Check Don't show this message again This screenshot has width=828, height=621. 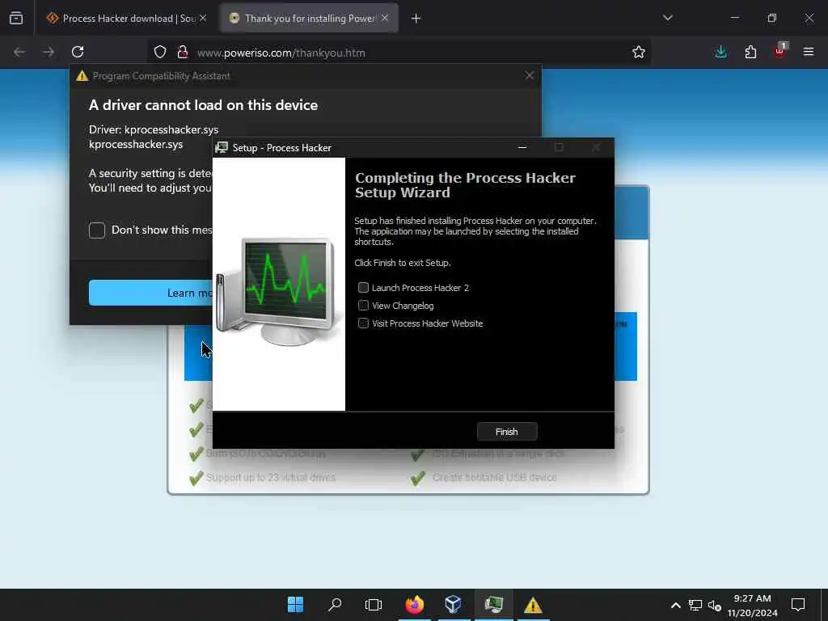(x=97, y=230)
